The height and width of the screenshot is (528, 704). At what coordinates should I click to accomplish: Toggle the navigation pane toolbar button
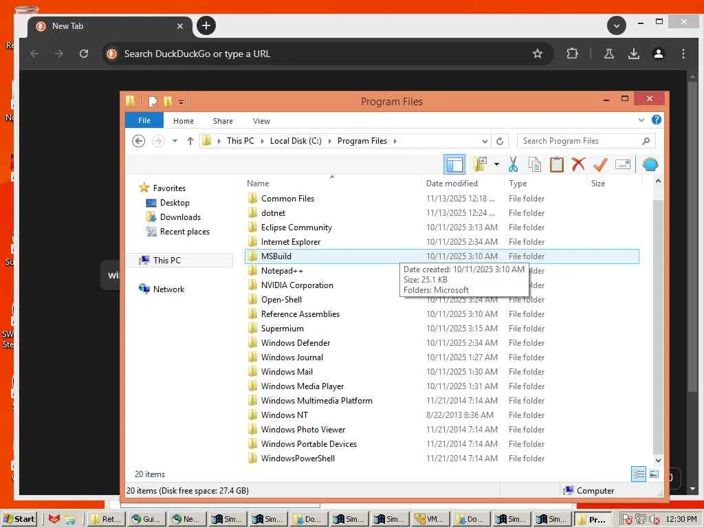tap(454, 164)
